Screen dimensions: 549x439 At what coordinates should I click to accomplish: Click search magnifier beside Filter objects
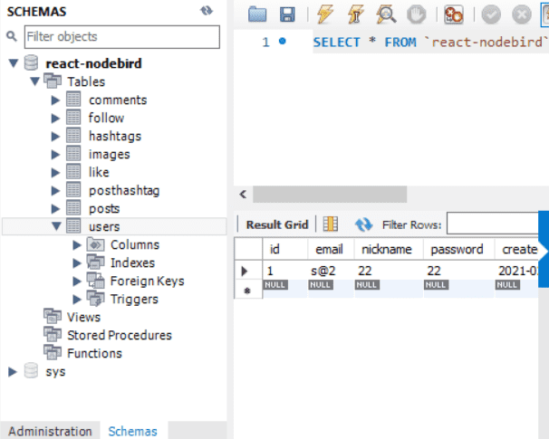(12, 35)
